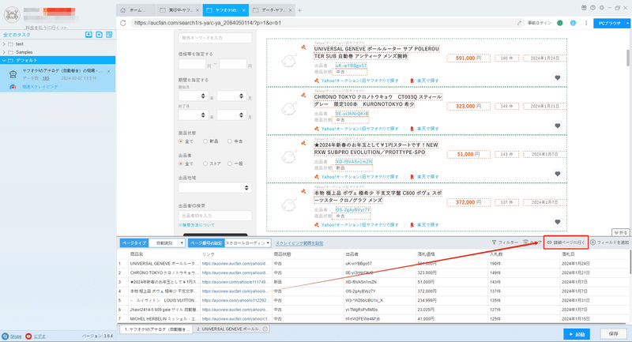Close the 実行中-ヤフ tab
632x342 pixels.
(197, 10)
